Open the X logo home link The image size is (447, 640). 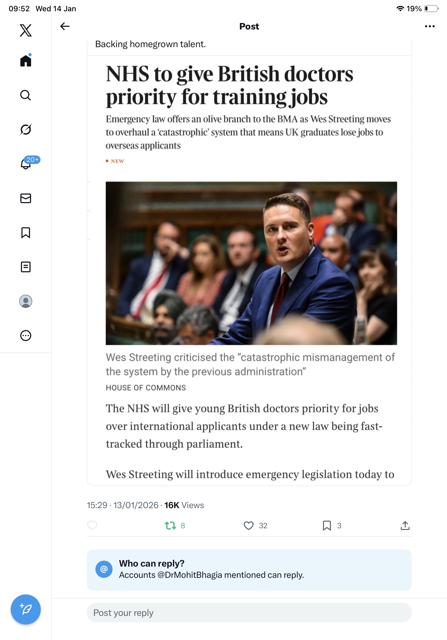click(26, 30)
